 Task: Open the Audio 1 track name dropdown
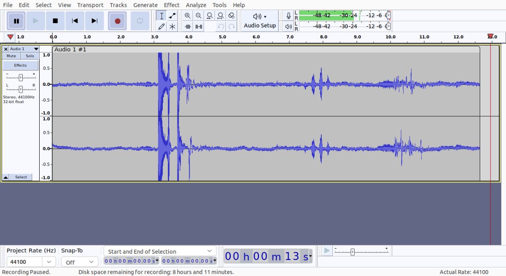coord(24,49)
